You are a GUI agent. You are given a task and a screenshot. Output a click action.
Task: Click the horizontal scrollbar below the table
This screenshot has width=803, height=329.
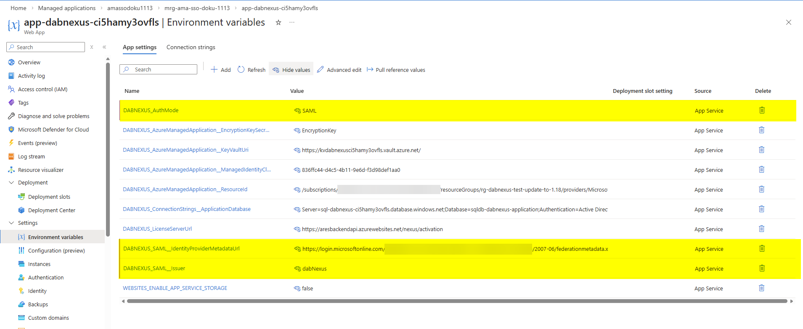point(457,301)
